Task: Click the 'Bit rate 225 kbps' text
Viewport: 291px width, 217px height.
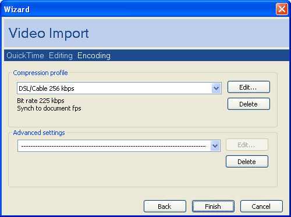Action: [41, 101]
